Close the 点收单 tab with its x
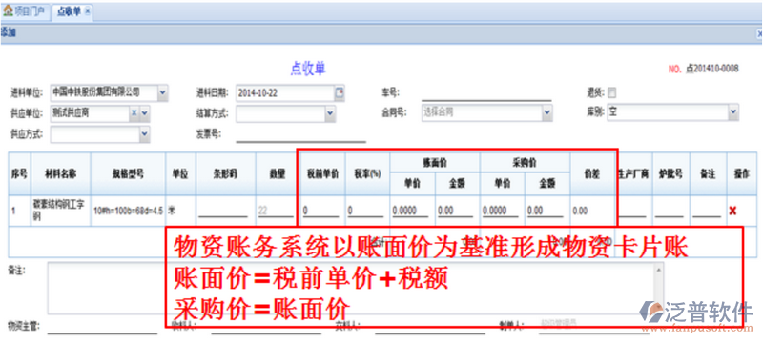Viewport: 763px width, 343px height. 87,12
